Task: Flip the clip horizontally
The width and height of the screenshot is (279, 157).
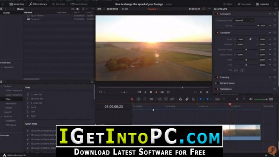Action: pos(236,71)
